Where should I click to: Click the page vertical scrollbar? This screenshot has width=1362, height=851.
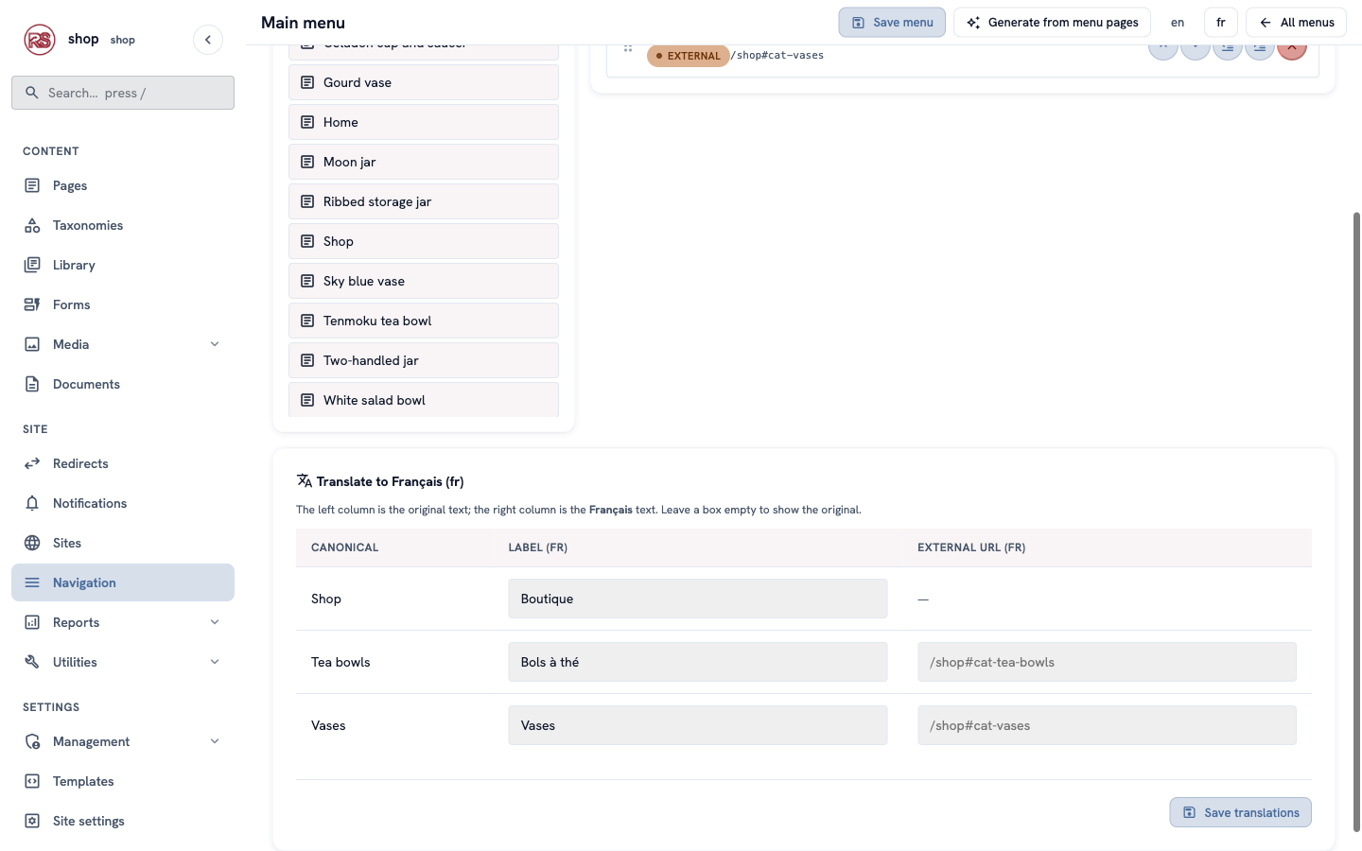tap(1356, 522)
